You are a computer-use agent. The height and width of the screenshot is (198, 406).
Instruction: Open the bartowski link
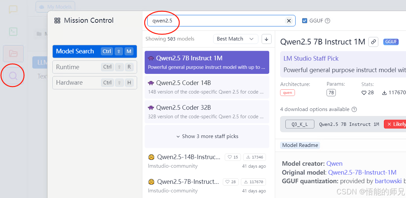click(x=388, y=181)
